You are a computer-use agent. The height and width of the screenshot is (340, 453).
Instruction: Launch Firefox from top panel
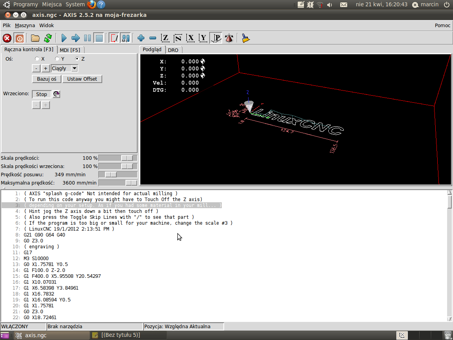(91, 4)
